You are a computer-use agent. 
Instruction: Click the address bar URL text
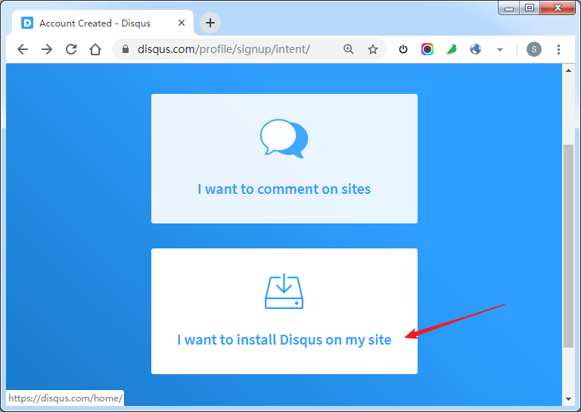pyautogui.click(x=223, y=49)
